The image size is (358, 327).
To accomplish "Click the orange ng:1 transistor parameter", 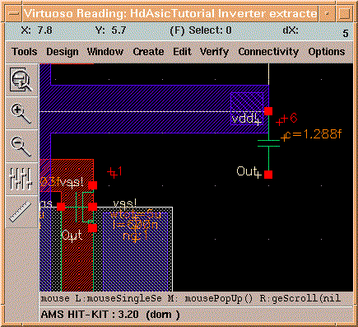I will 136,236.
